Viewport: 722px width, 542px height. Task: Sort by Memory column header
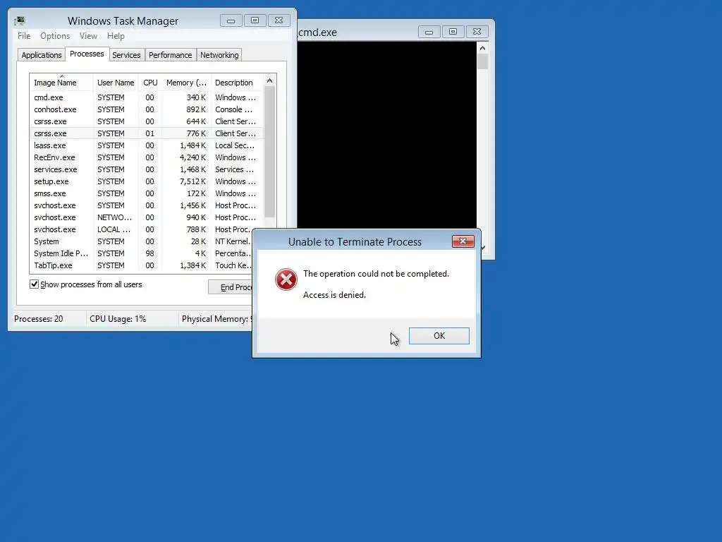pyautogui.click(x=186, y=83)
